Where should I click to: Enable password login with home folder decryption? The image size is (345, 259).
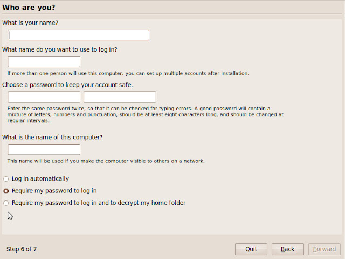6,203
